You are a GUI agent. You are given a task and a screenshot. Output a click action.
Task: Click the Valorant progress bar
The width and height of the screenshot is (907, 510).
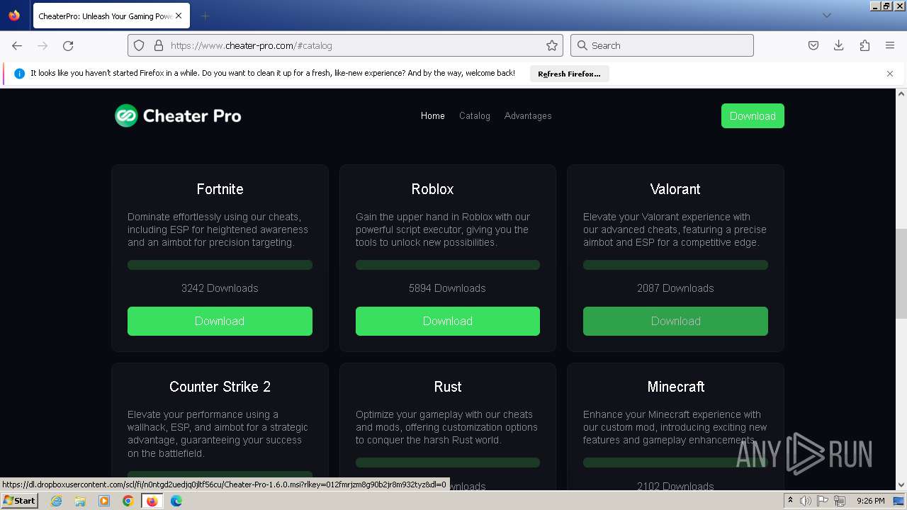pyautogui.click(x=675, y=265)
